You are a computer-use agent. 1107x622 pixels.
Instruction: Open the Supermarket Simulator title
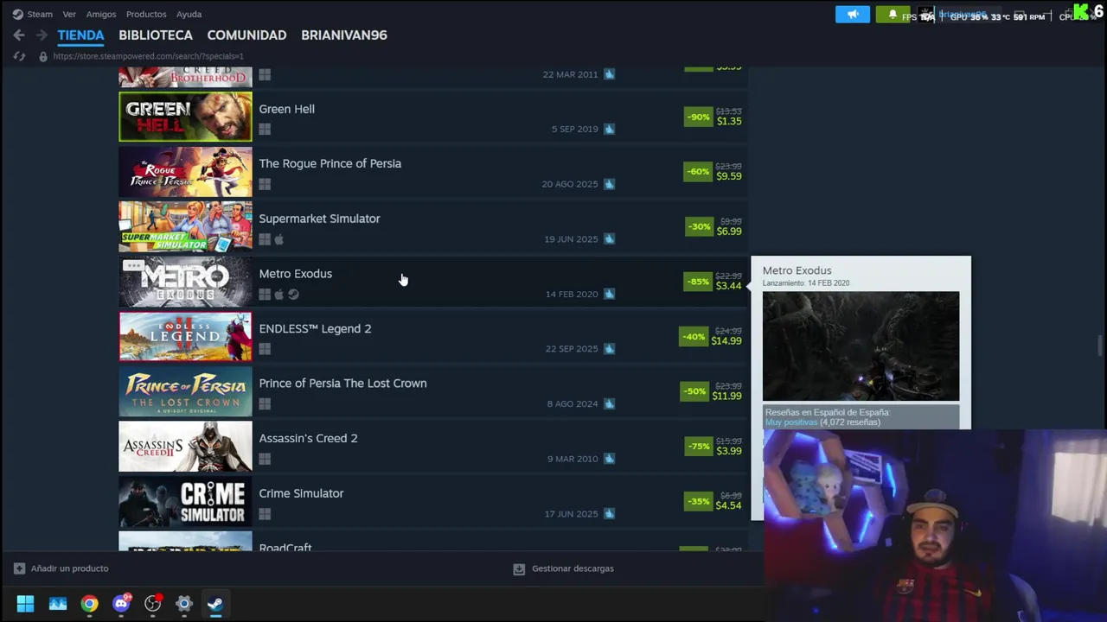click(x=319, y=219)
